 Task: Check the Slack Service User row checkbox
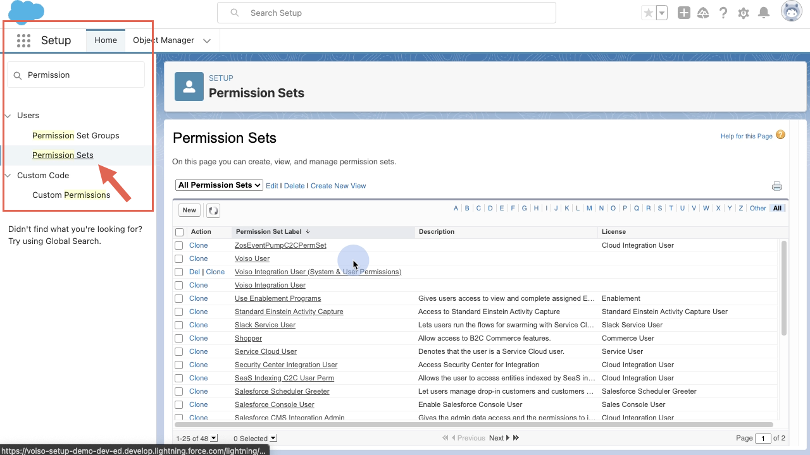click(x=179, y=325)
